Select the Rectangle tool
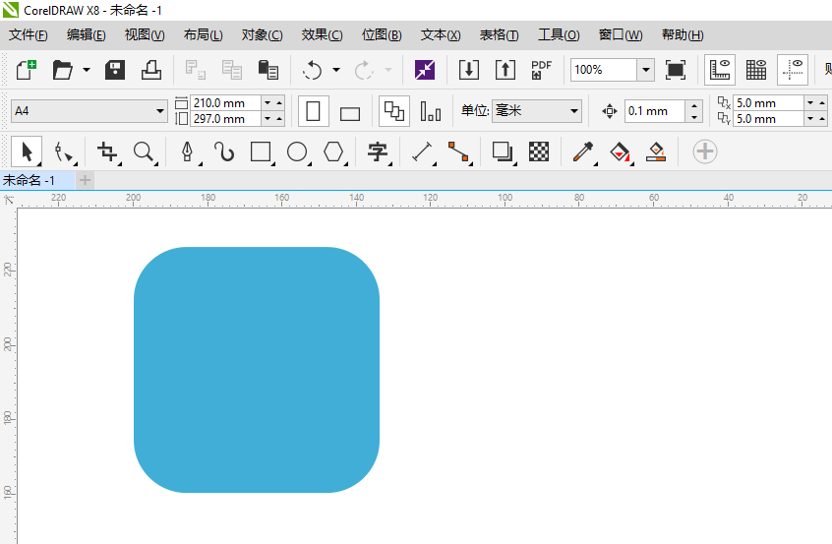 pyautogui.click(x=261, y=151)
